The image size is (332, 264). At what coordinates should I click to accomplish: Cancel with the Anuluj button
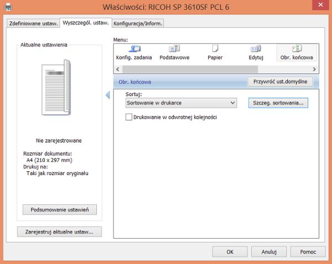tap(269, 252)
